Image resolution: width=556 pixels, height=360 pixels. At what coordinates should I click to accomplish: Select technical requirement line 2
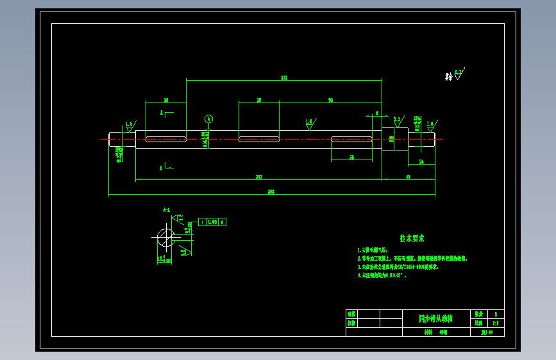coord(412,259)
